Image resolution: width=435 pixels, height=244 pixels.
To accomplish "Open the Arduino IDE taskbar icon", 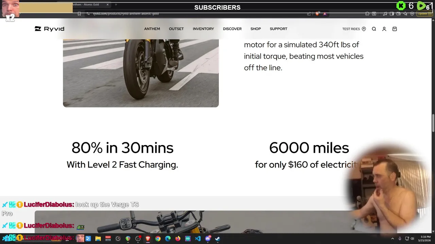I will pos(188,239).
